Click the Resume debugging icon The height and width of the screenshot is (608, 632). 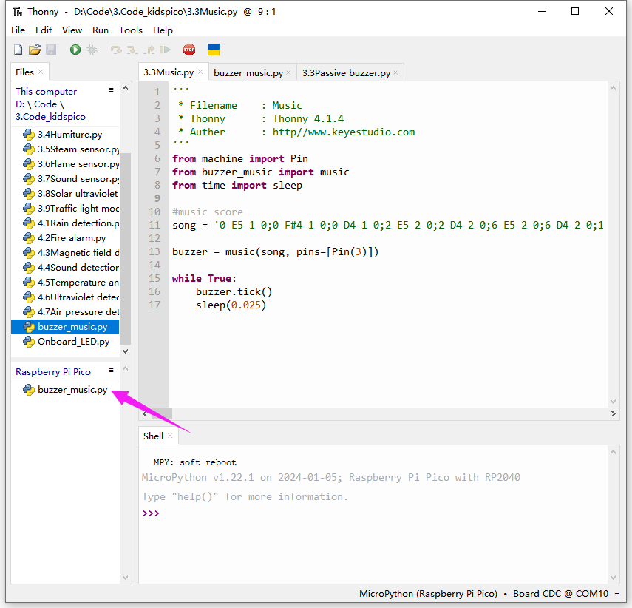coord(165,50)
